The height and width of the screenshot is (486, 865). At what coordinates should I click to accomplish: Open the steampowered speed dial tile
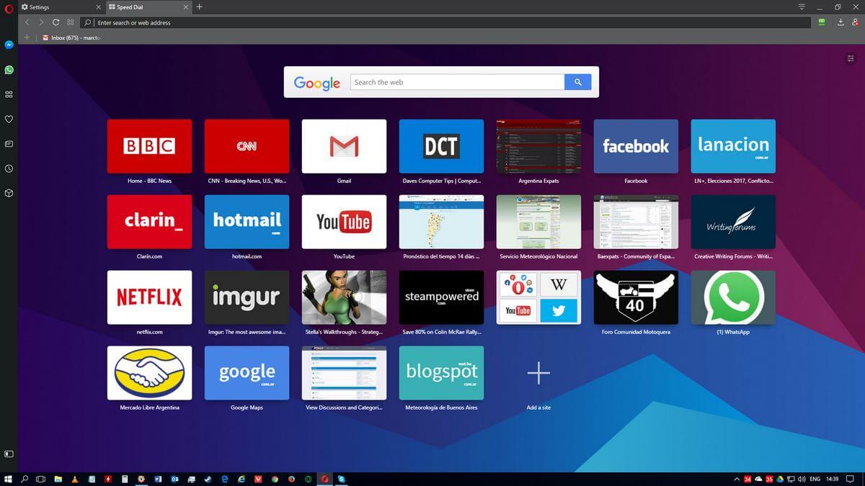441,297
